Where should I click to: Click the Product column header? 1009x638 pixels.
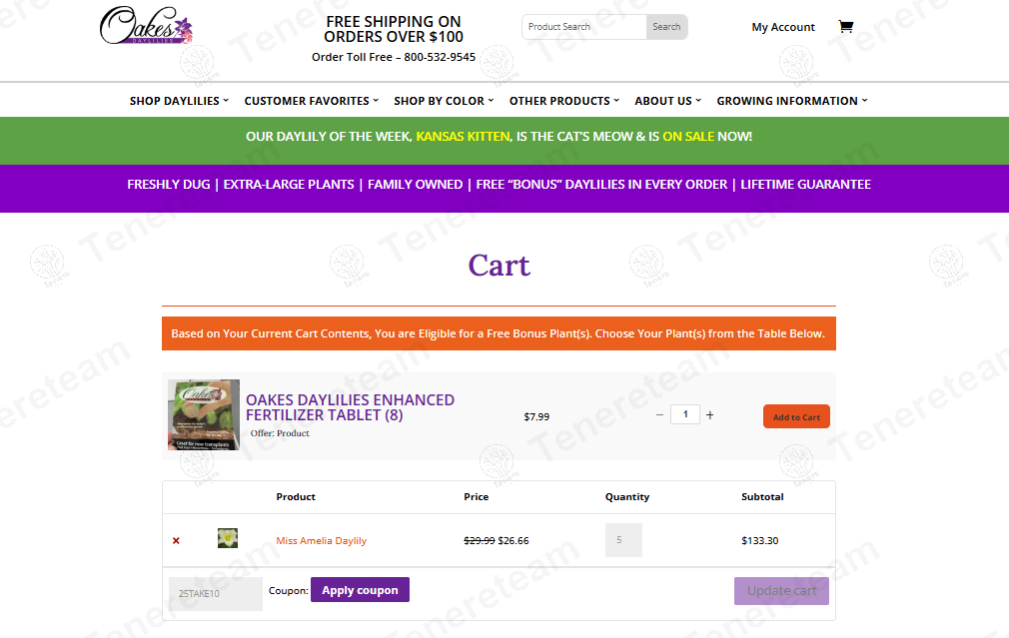(296, 496)
